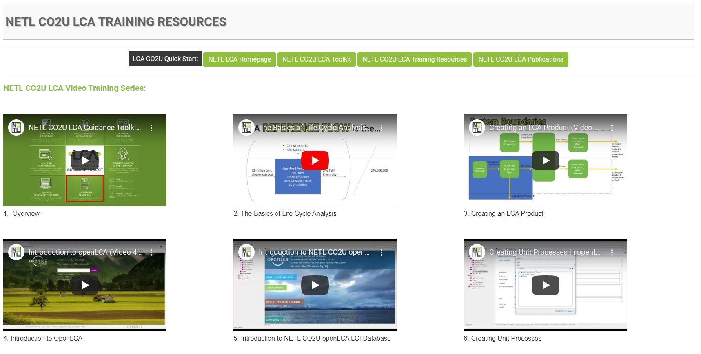Open more options on Creating an LCA Product video
This screenshot has height=354, width=701.
612,128
